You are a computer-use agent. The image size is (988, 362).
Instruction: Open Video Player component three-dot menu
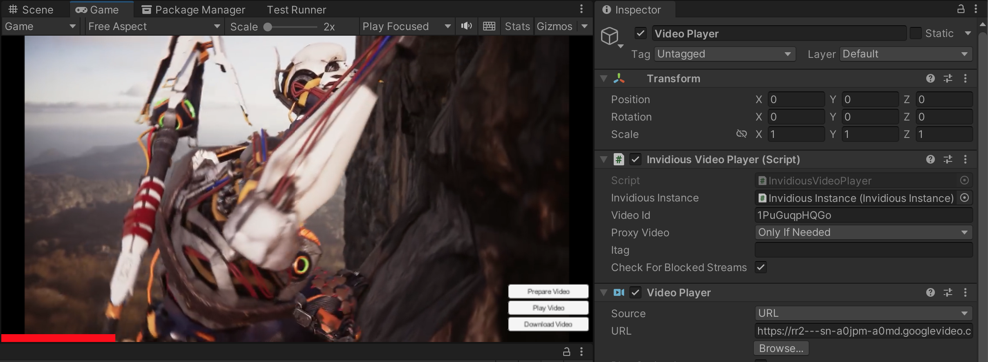965,292
